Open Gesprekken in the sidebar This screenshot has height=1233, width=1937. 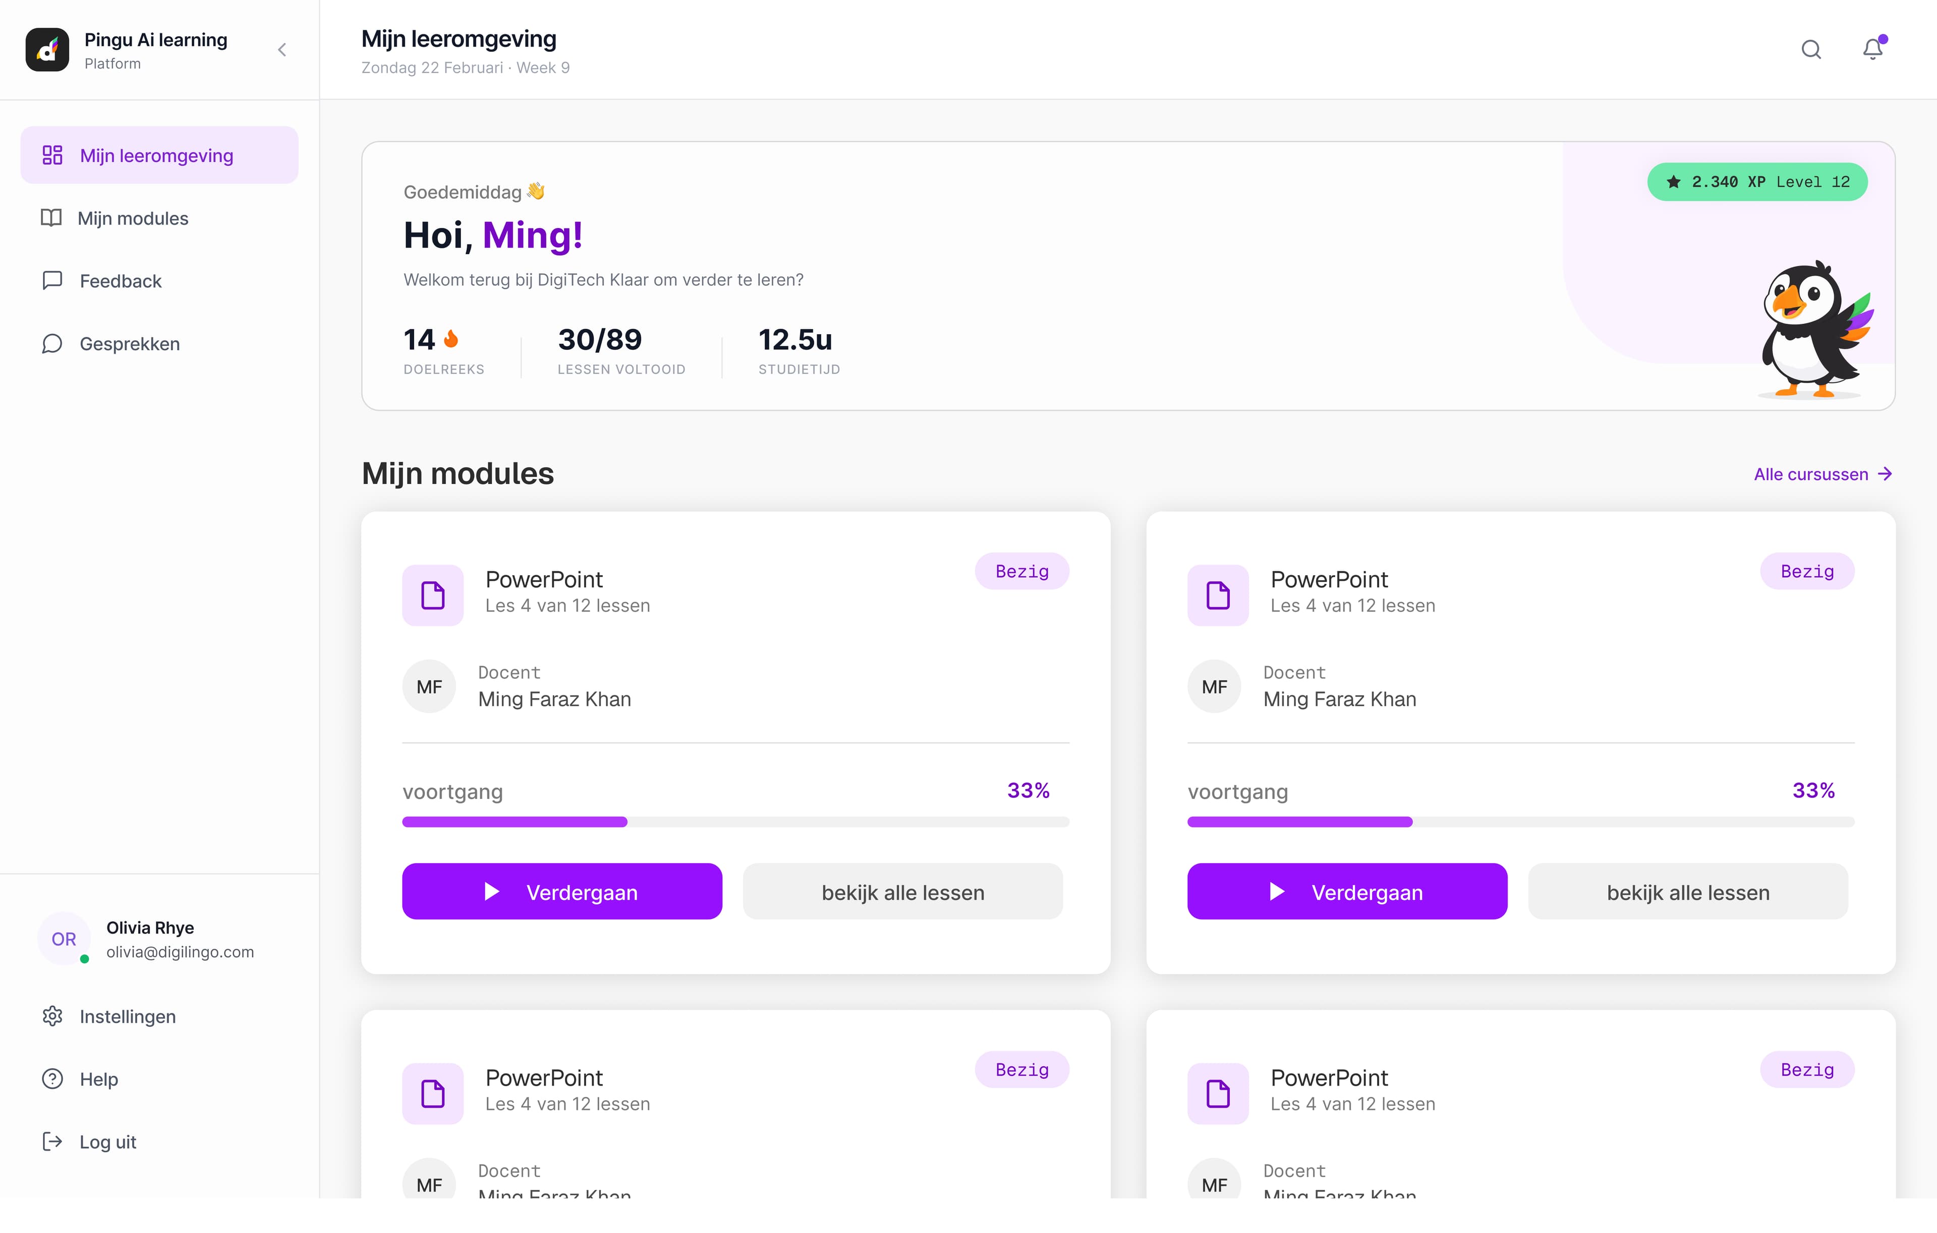159,343
